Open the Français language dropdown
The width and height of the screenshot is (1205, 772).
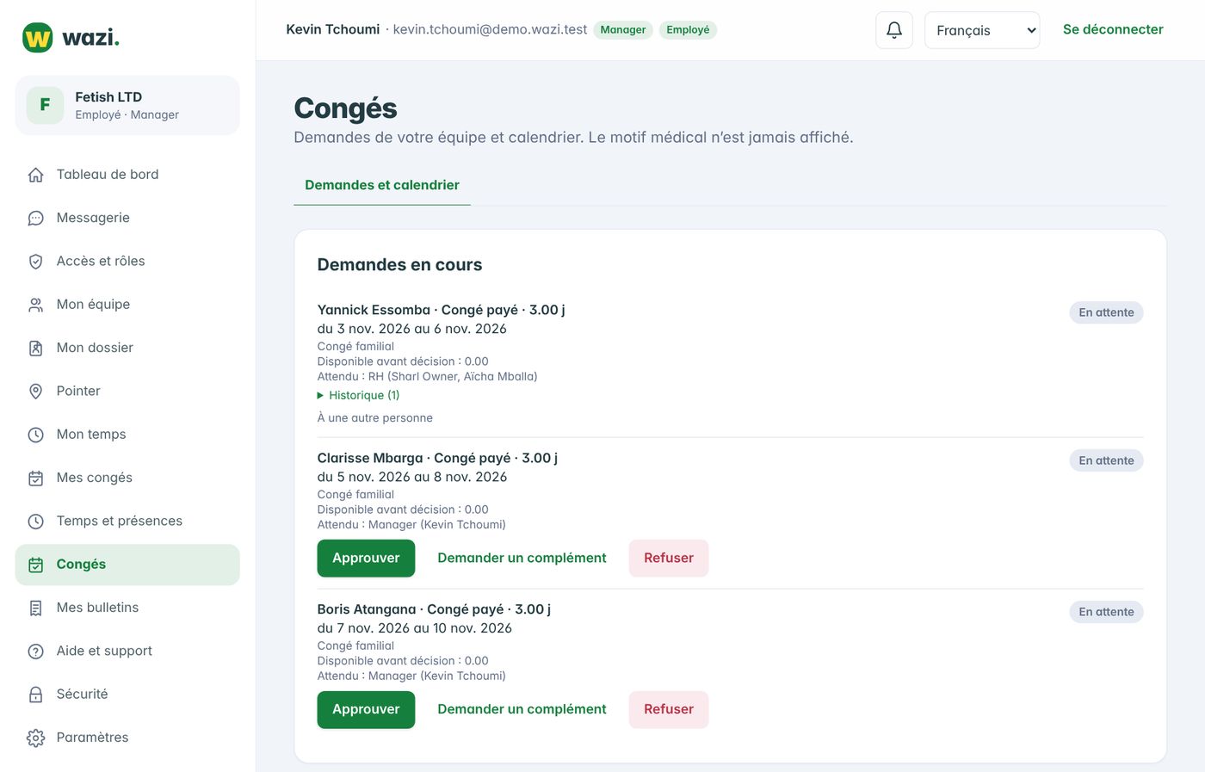click(x=982, y=30)
